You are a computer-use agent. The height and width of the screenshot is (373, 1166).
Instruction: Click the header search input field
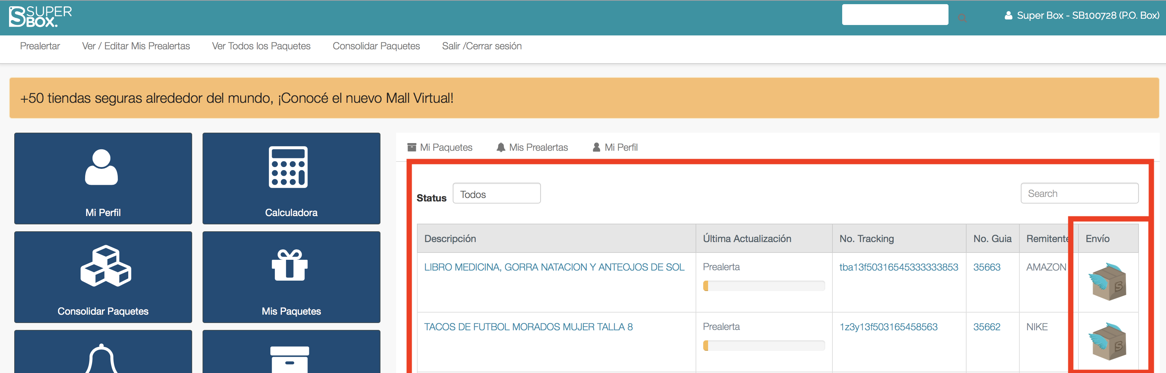point(895,15)
